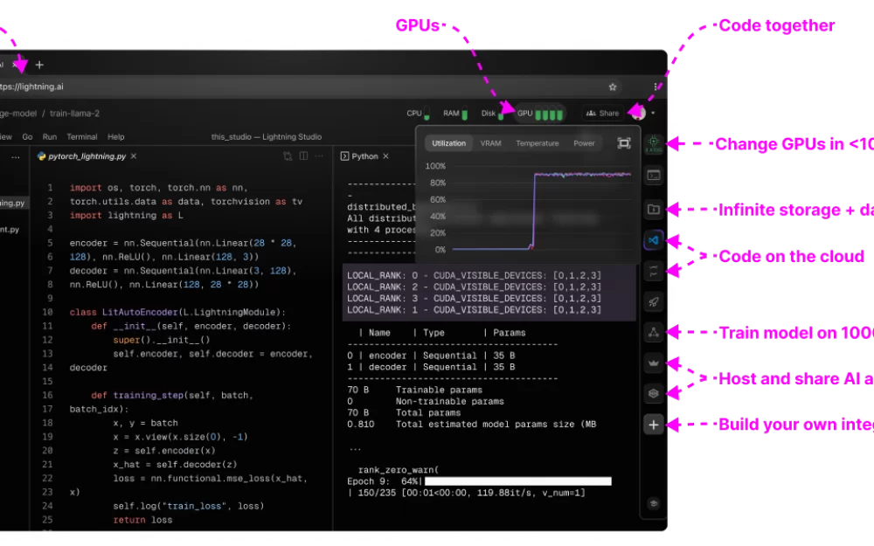The width and height of the screenshot is (874, 546).
Task: Click the GPU utilization line graph
Action: [x=542, y=211]
